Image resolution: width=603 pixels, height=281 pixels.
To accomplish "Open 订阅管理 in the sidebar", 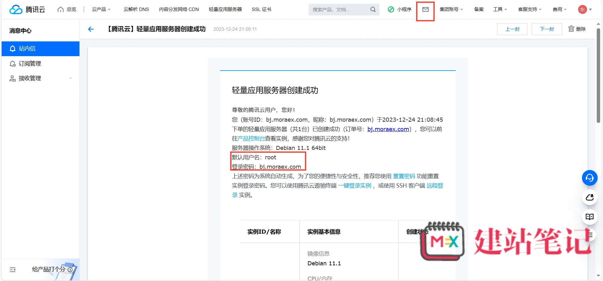I will point(41,64).
